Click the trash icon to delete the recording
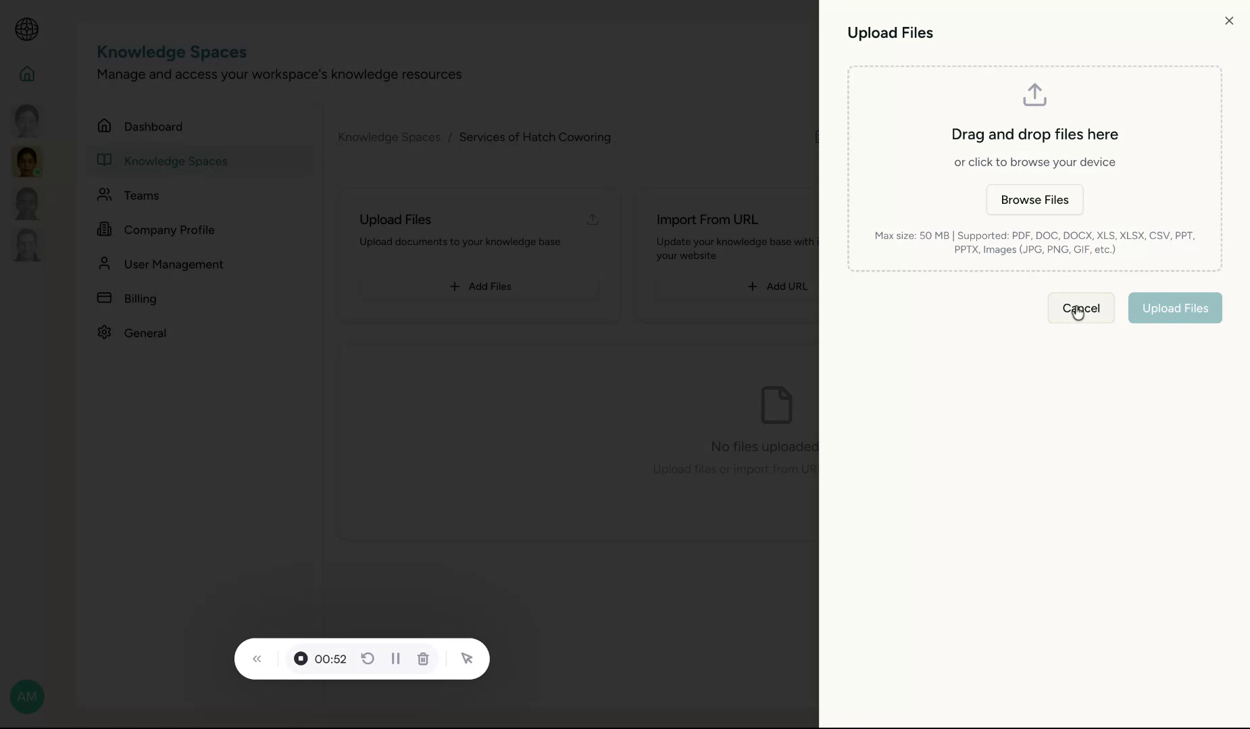 coord(424,659)
